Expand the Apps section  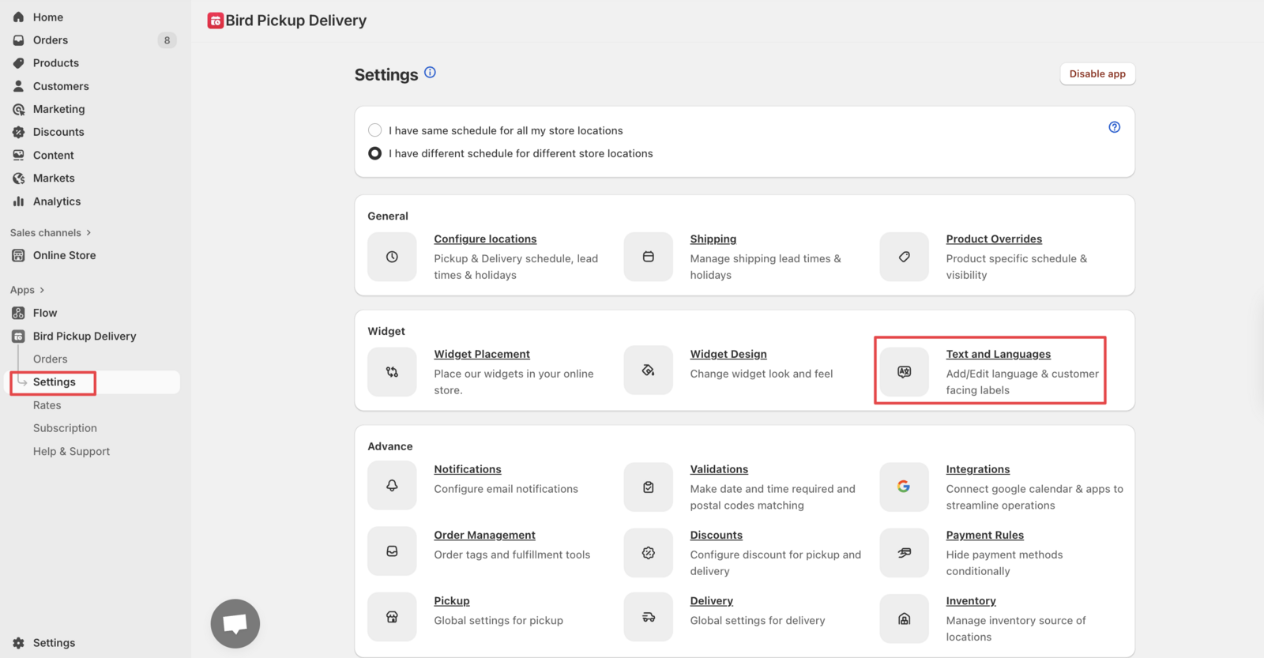pos(27,290)
